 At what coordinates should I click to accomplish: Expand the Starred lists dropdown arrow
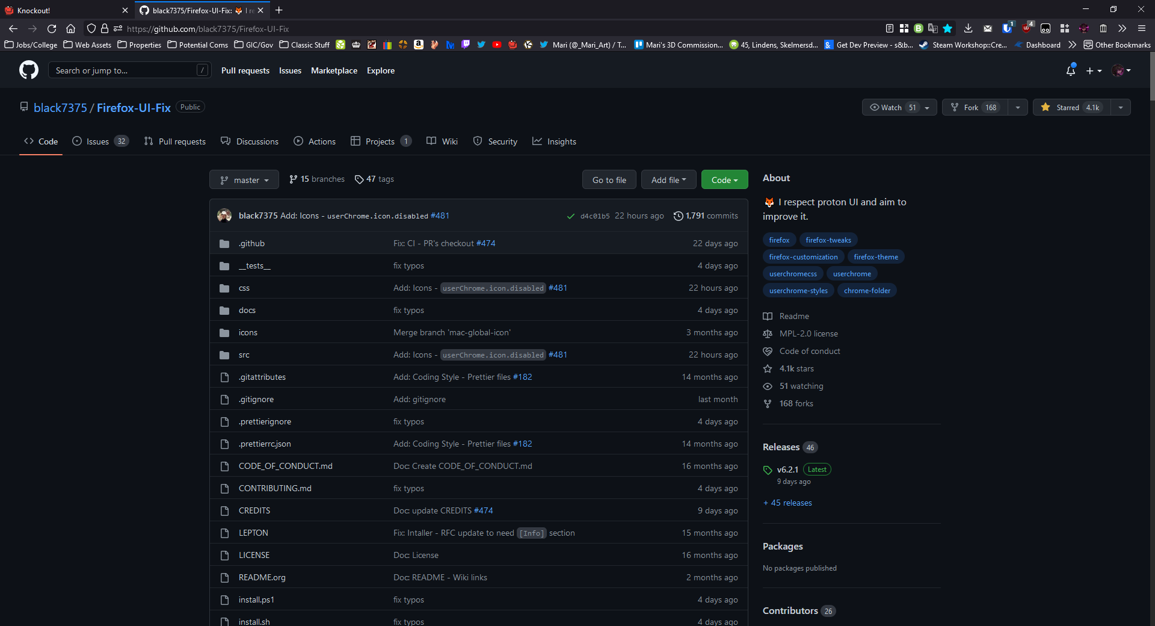(1121, 107)
